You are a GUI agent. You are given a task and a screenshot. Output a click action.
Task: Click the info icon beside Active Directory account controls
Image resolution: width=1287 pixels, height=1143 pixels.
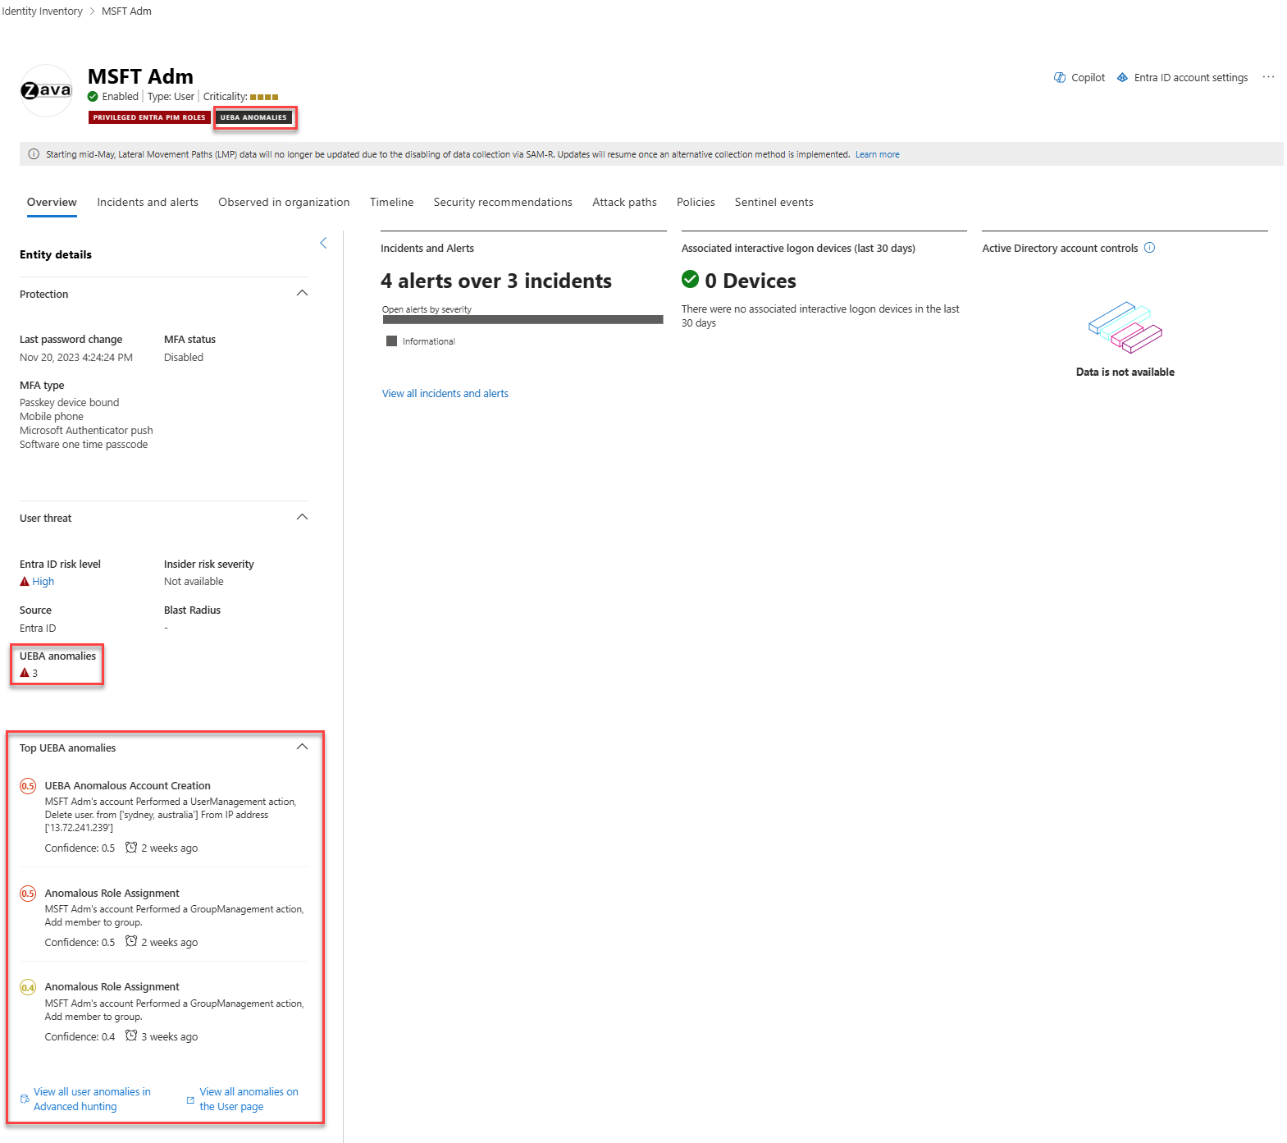(1149, 248)
